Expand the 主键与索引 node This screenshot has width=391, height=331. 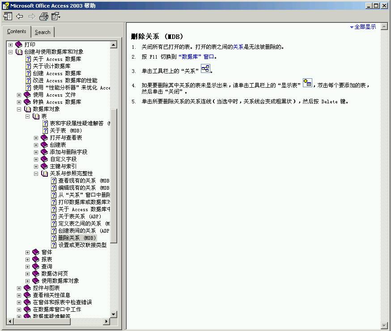tap(36, 166)
